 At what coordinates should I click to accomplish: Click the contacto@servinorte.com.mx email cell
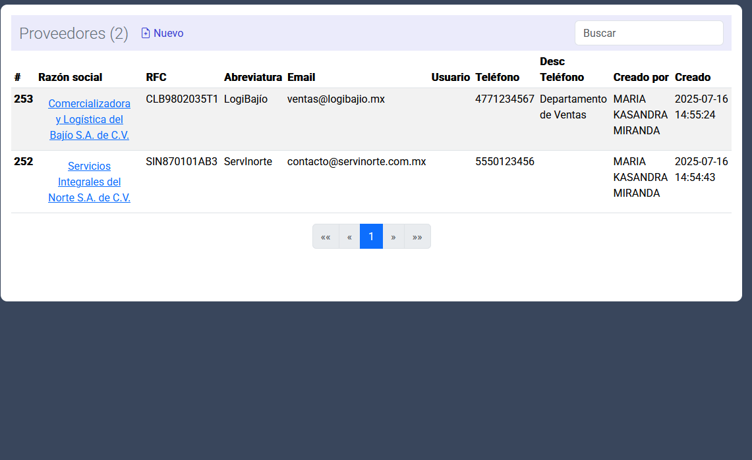[x=357, y=161]
